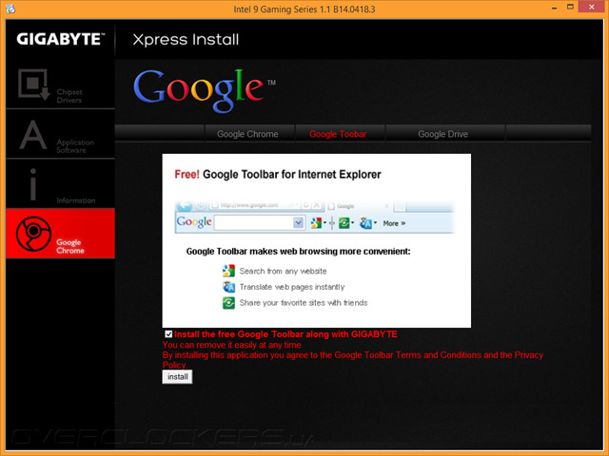Click 'Google Toolbar makes web browsing more convenient' text
Image resolution: width=609 pixels, height=456 pixels.
pos(298,251)
